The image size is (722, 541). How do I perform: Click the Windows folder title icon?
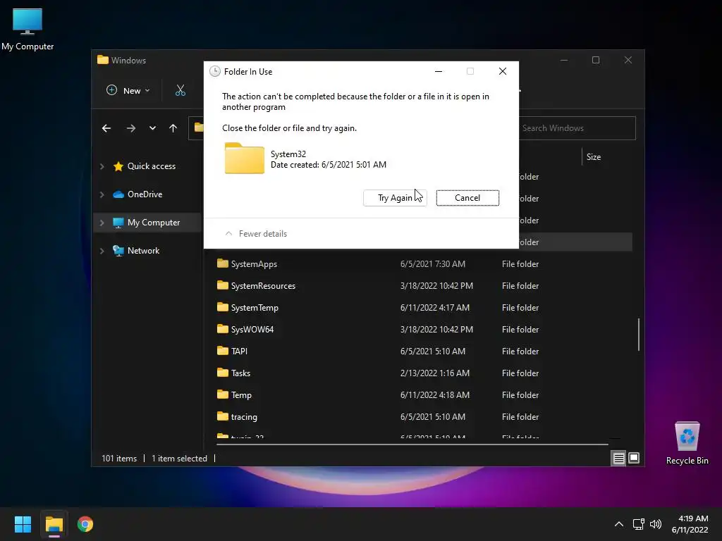tap(103, 60)
